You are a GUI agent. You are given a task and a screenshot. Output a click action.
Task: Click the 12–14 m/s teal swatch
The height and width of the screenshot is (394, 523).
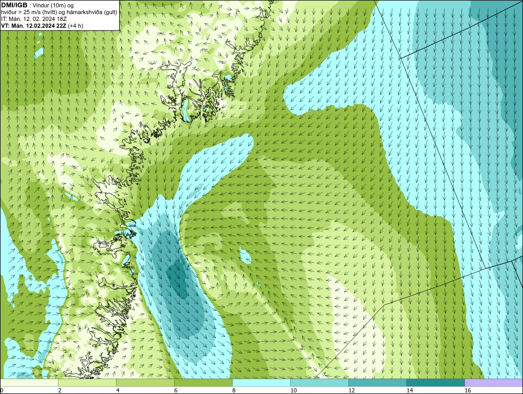[378, 382]
